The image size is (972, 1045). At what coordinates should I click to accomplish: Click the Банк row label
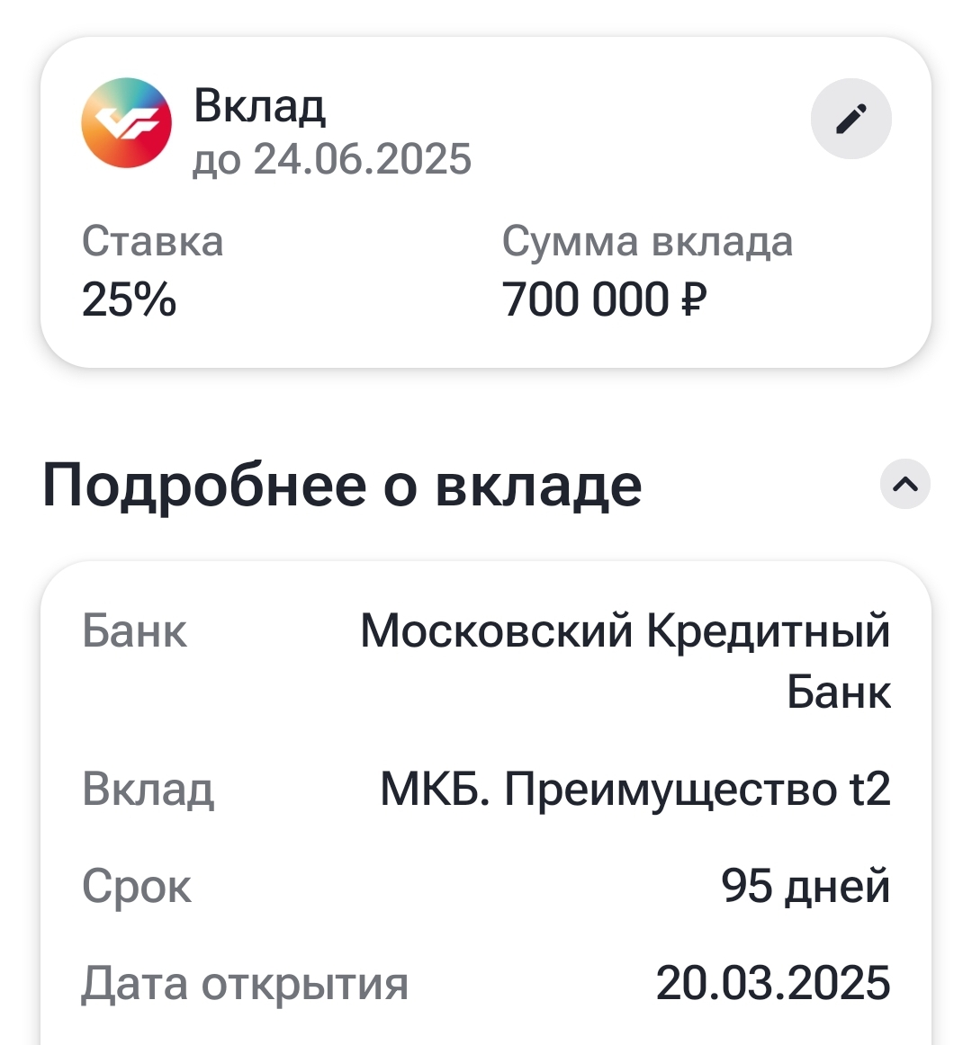134,630
